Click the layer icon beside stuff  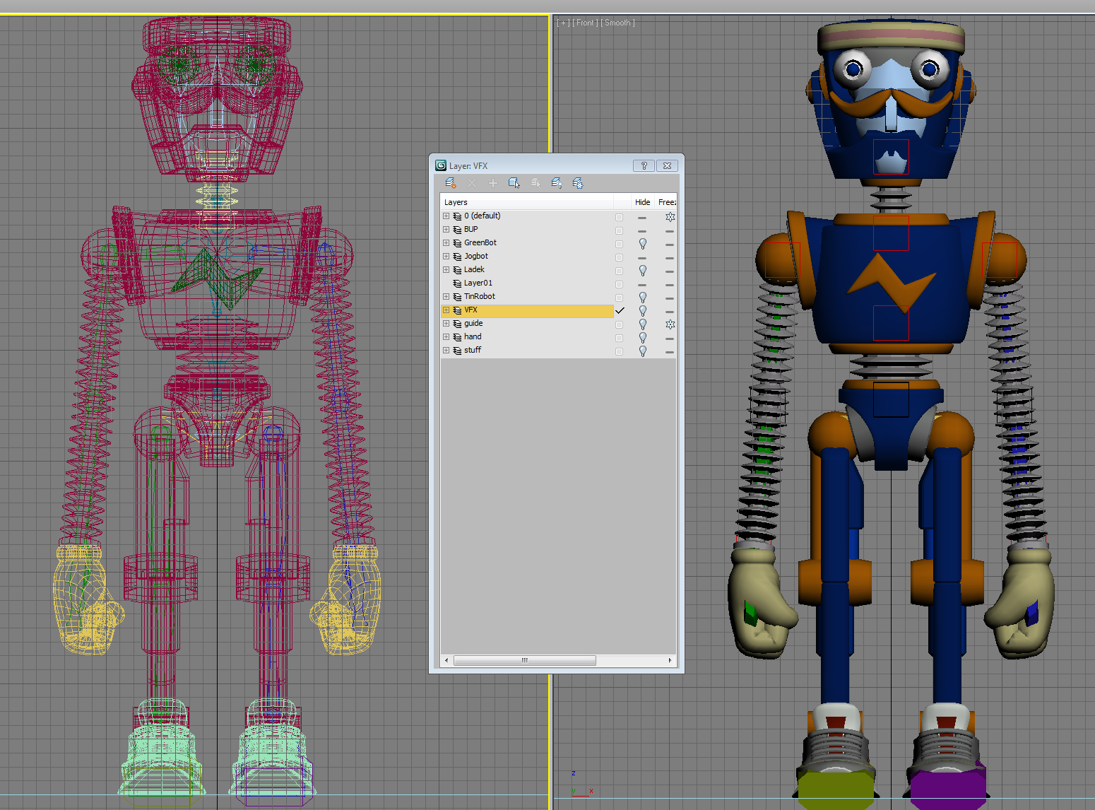(457, 351)
